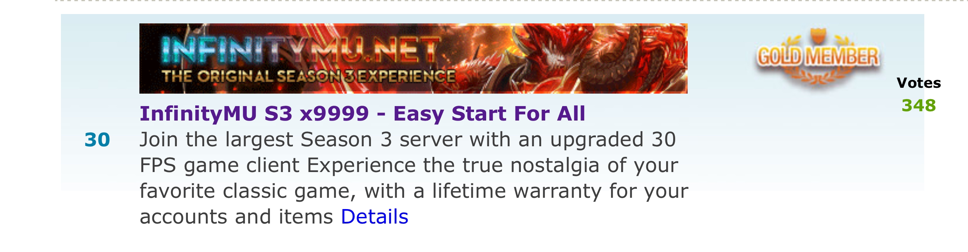Click the 'The Original Season 3 Experience' tagline
968x252 pixels.
308,76
